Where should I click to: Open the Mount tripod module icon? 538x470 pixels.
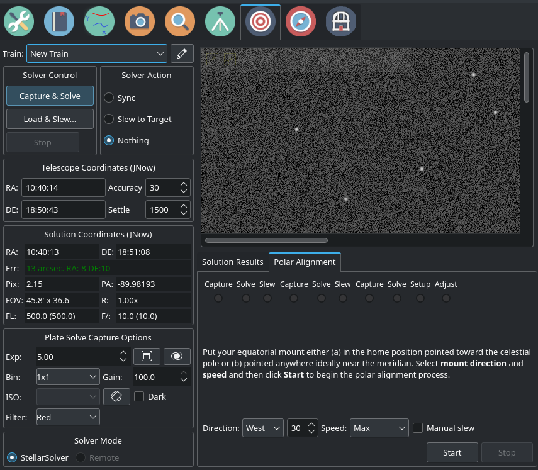click(x=220, y=21)
